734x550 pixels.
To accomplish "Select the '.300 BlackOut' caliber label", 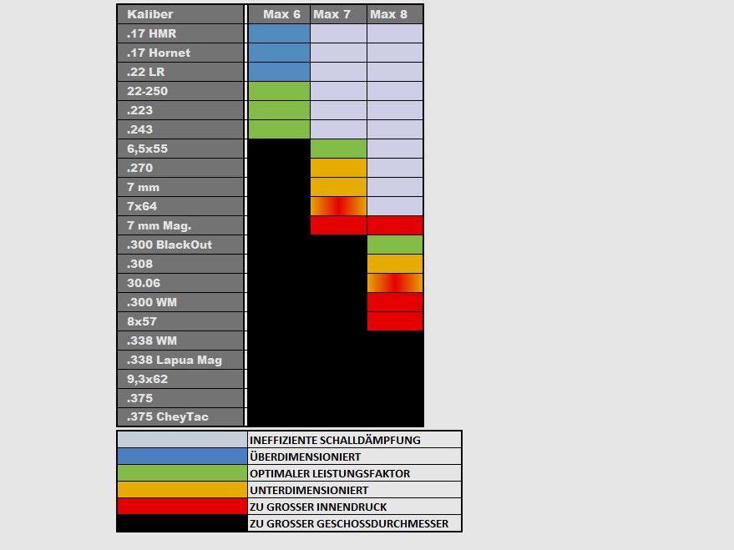I will click(x=170, y=245).
